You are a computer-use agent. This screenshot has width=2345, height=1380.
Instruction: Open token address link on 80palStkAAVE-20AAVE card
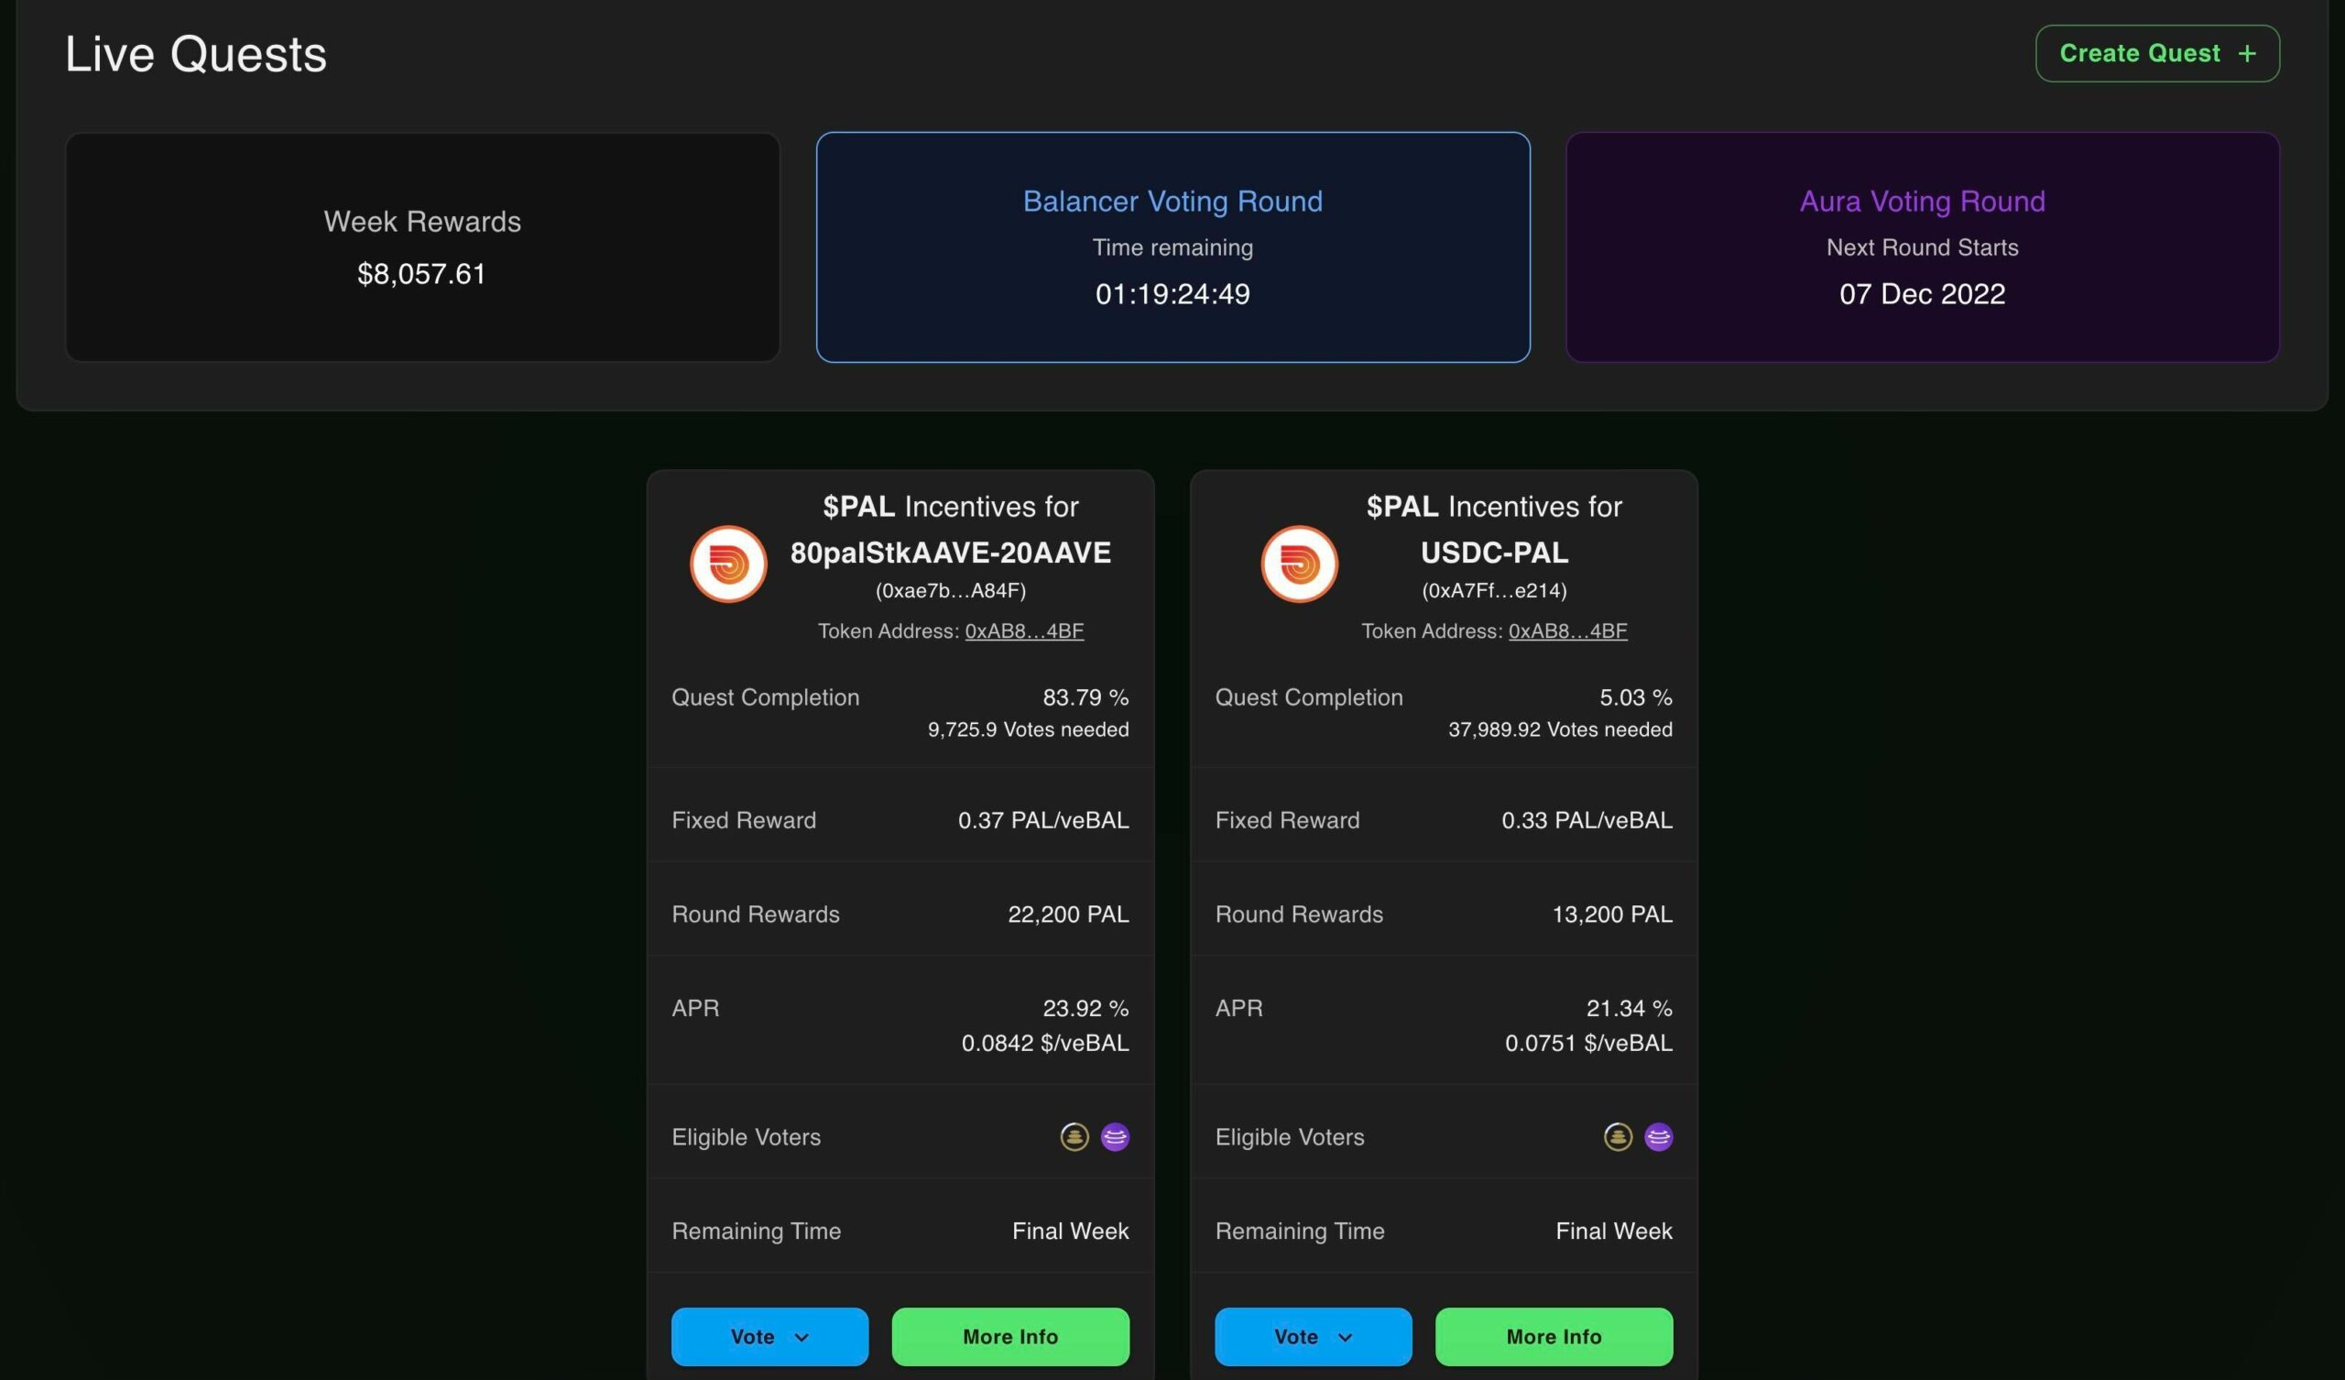pyautogui.click(x=1023, y=631)
